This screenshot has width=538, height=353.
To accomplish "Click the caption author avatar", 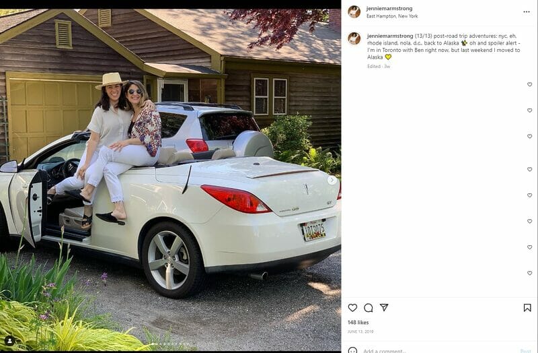I will 354,38.
